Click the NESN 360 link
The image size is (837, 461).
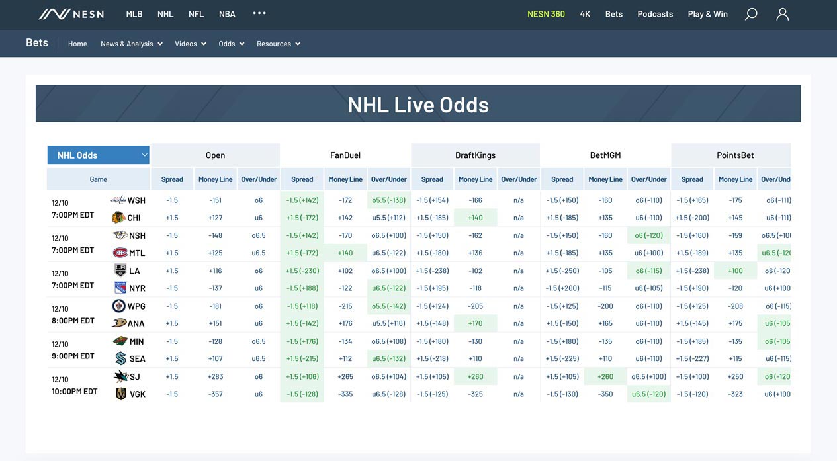(546, 14)
